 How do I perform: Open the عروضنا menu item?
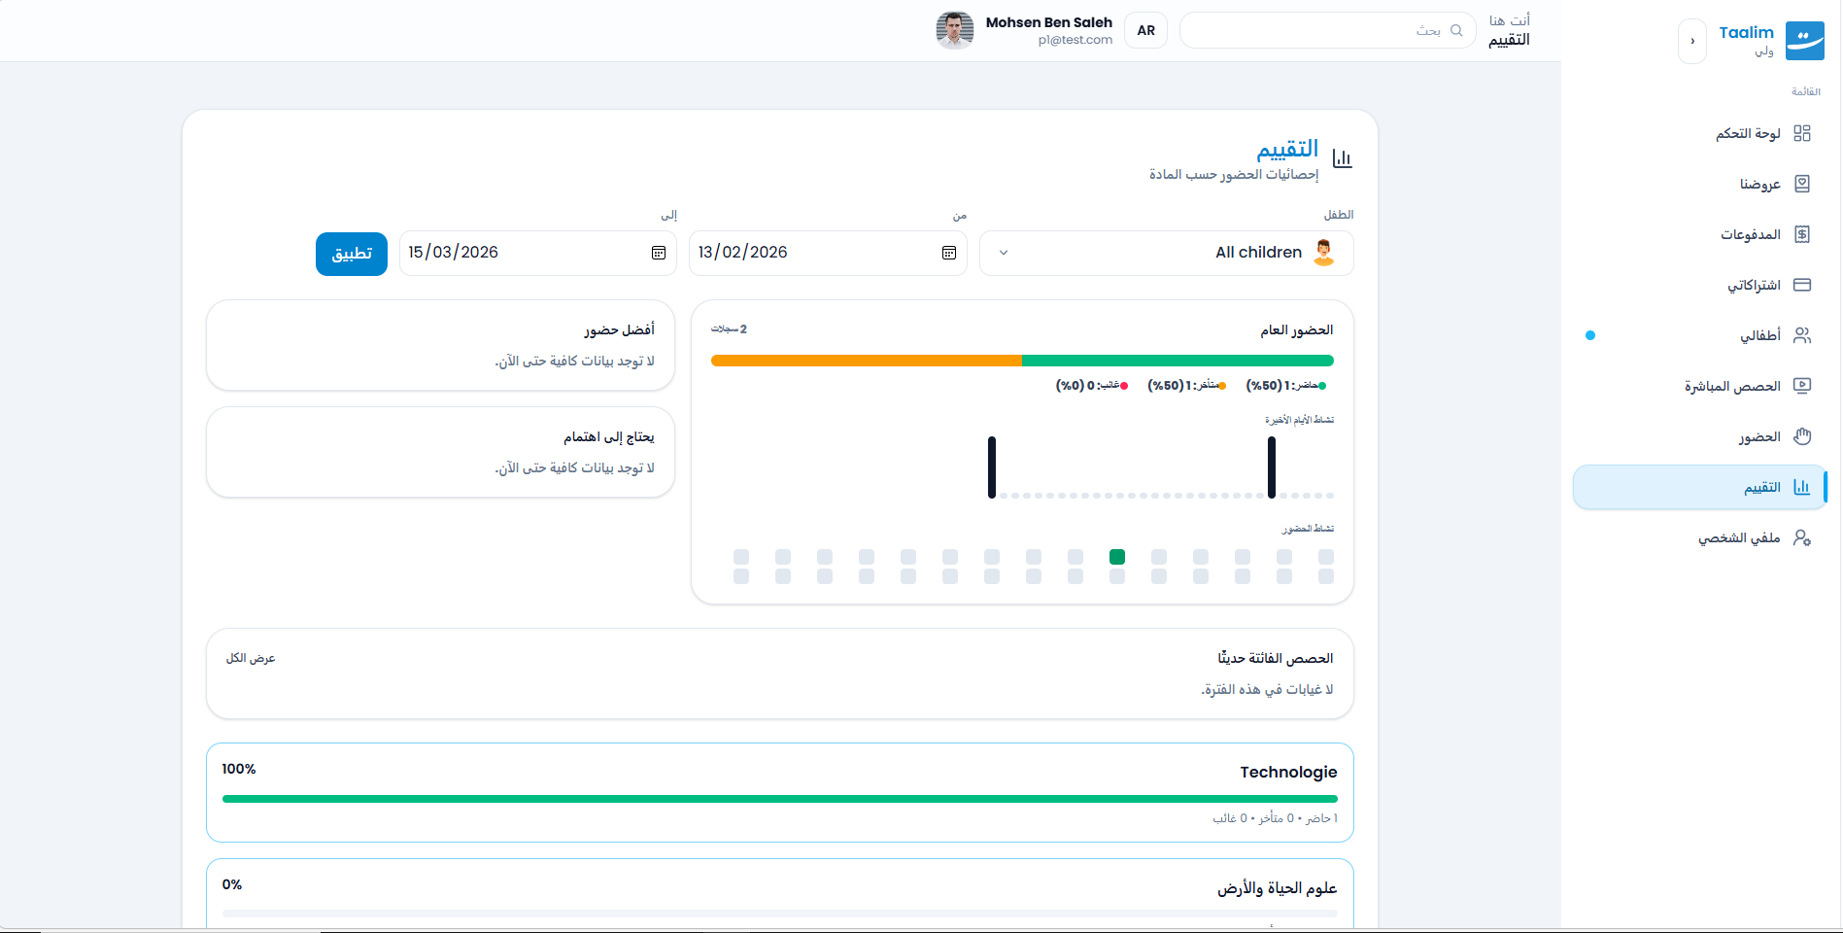pyautogui.click(x=1759, y=184)
